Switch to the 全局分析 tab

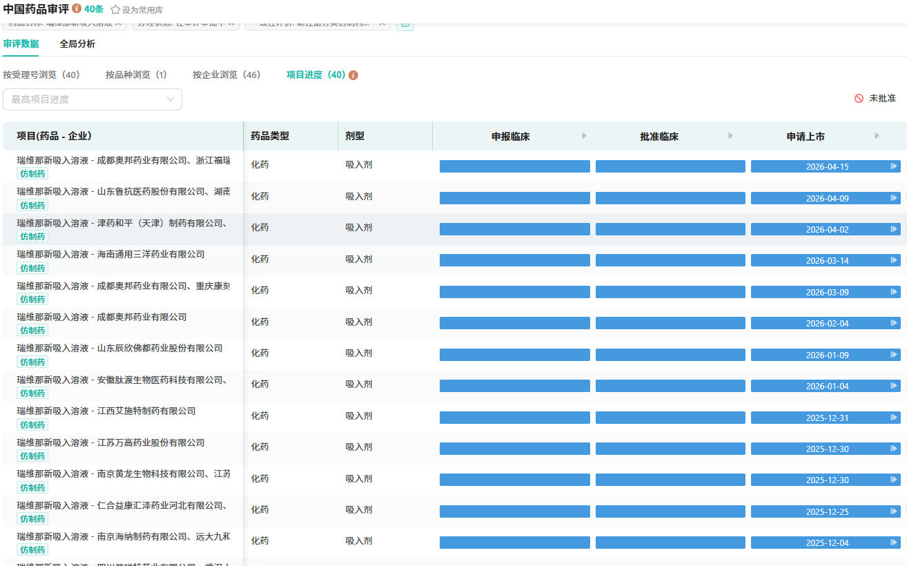pyautogui.click(x=77, y=44)
